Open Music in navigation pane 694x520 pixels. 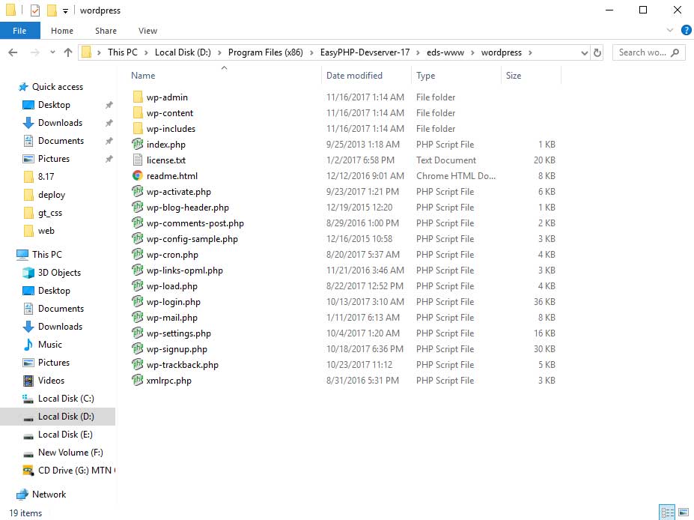click(x=49, y=344)
